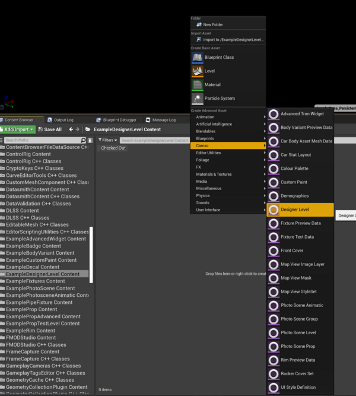356x396 pixels.
Task: Click the Rocker Cover Set icon
Action: (x=274, y=373)
